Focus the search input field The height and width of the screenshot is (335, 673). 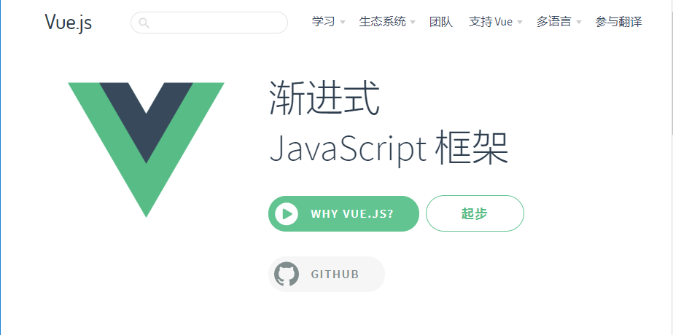click(209, 23)
